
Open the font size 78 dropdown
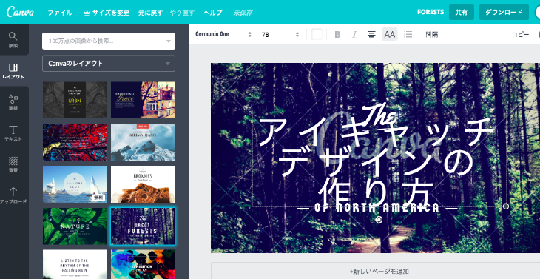tap(280, 35)
